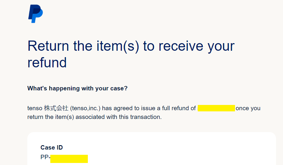This screenshot has width=283, height=165.
Task: Click the yellow highlighted case ID number
Action: (x=69, y=159)
